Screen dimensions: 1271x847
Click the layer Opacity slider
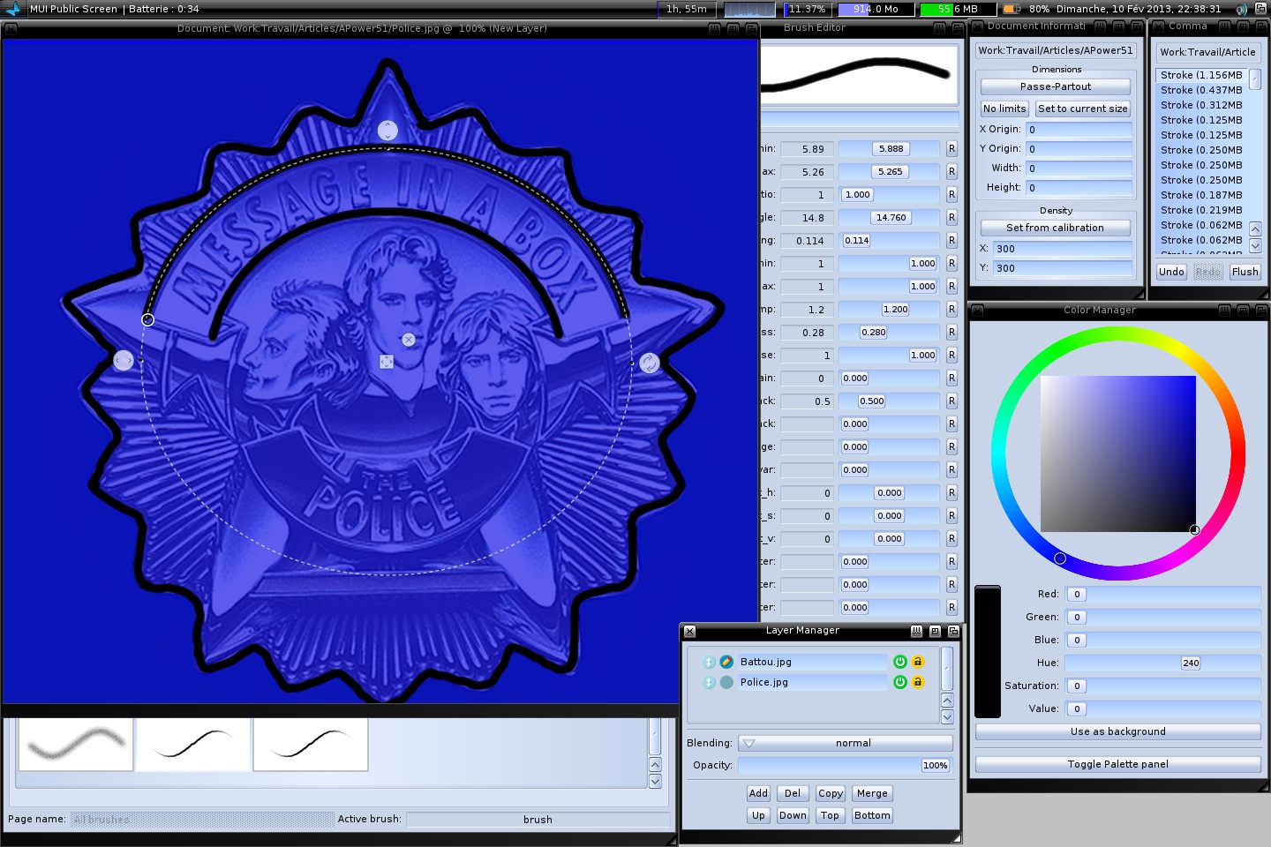point(846,765)
